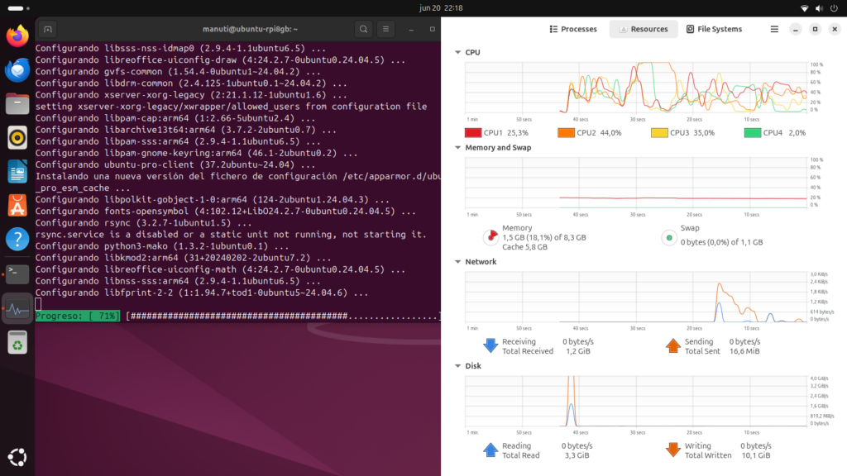The image size is (847, 476).
Task: Click the Swap pie chart icon
Action: [x=669, y=237]
